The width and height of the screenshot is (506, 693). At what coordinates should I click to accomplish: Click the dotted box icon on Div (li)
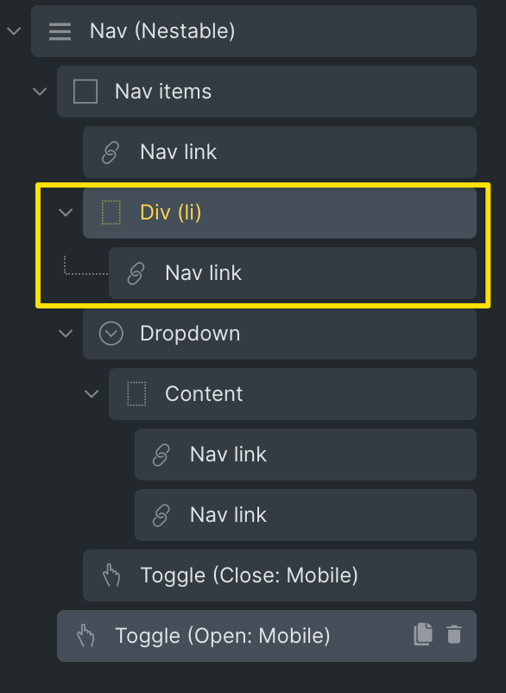(x=111, y=213)
